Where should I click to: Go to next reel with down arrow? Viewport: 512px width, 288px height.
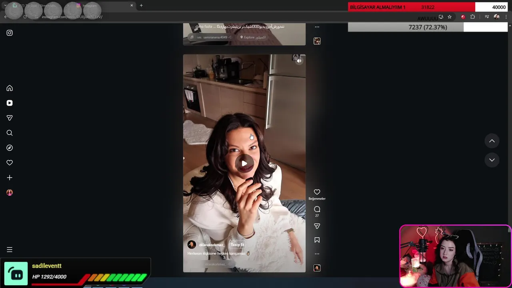(x=492, y=160)
